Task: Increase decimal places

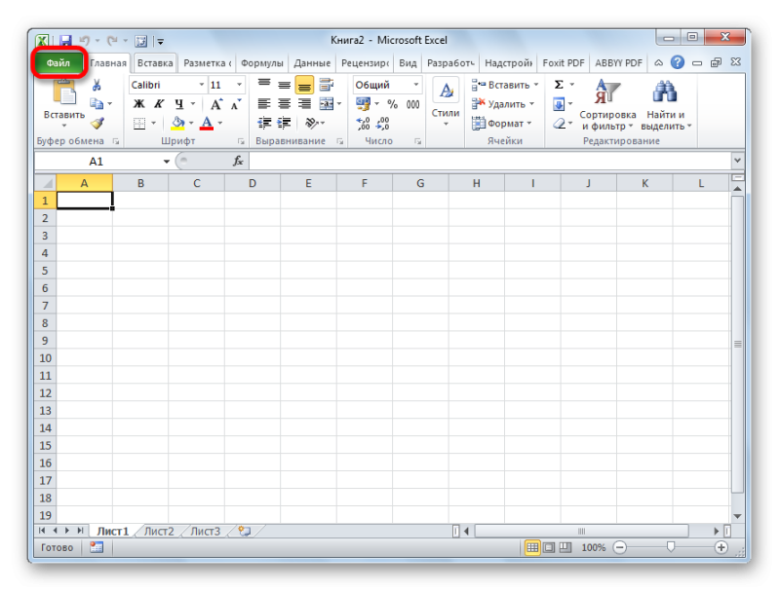Action: pyautogui.click(x=363, y=123)
